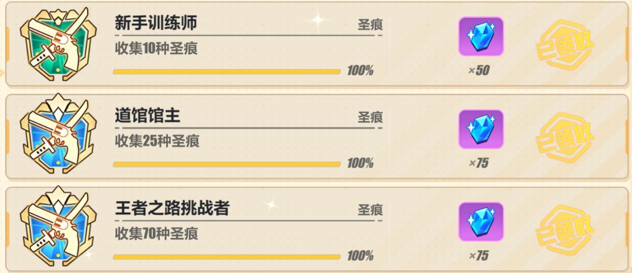Click the 已领取 stamp on 王者之路挑战者 row
The width and height of the screenshot is (632, 273).
pos(565,230)
